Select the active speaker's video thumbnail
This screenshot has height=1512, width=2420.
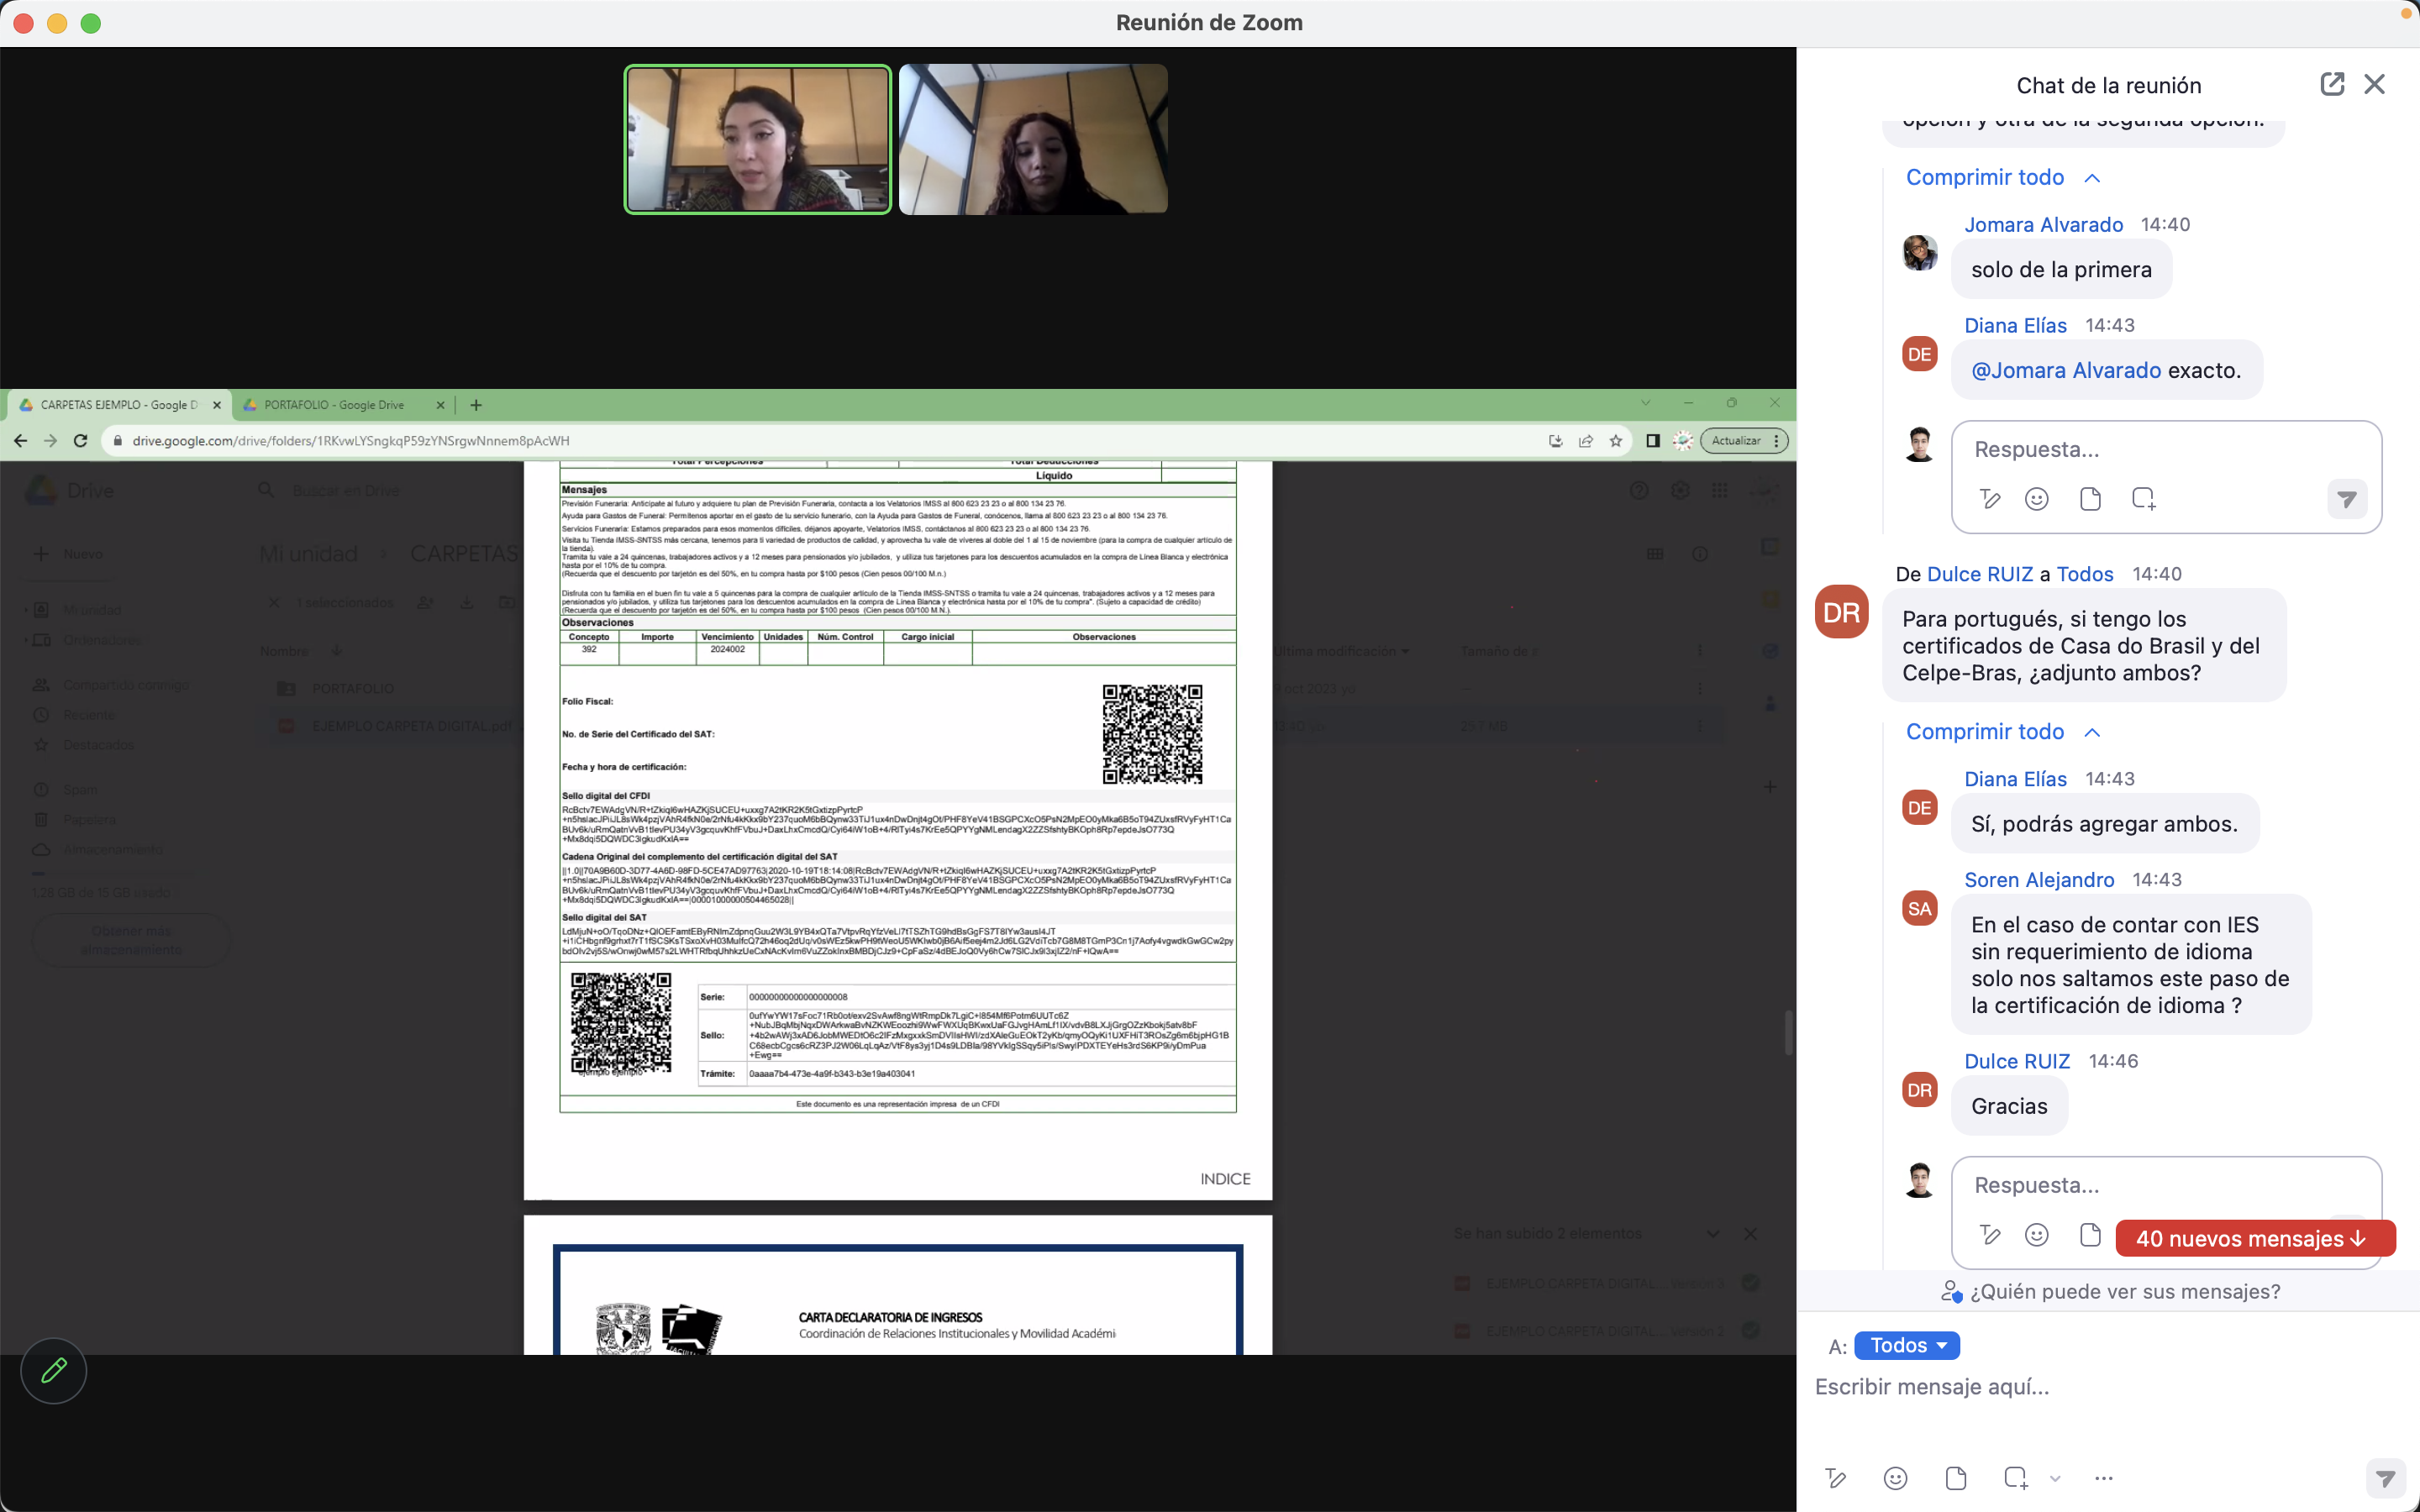tap(757, 139)
